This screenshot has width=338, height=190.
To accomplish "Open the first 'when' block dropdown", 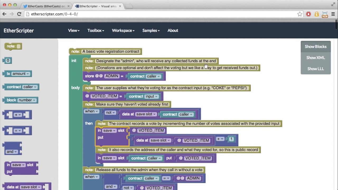I will coord(91,111).
